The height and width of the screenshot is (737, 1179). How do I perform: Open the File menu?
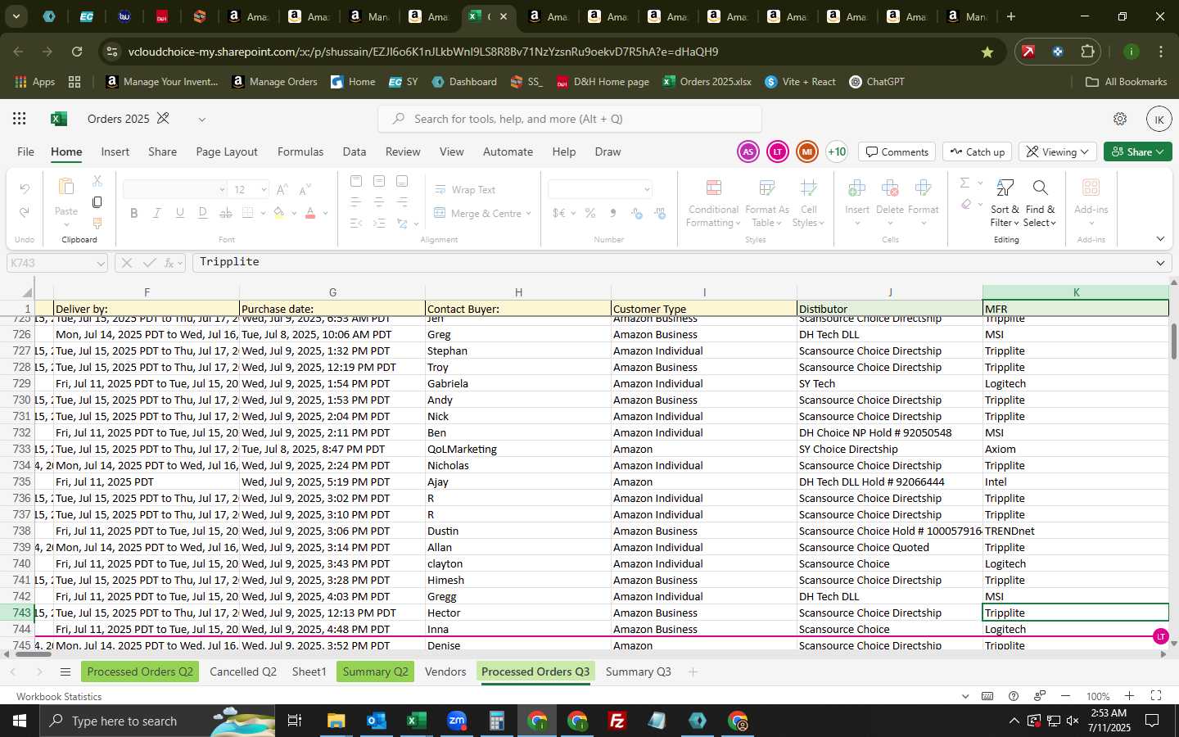pos(26,151)
